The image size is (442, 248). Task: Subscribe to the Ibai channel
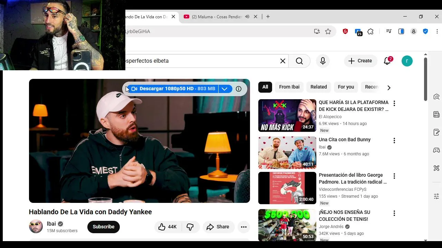click(x=104, y=227)
